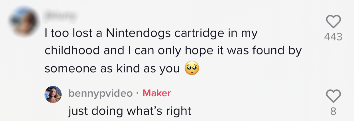The image size is (354, 121).
Task: Open bennypvideo's small profile avatar
Action: (x=53, y=94)
